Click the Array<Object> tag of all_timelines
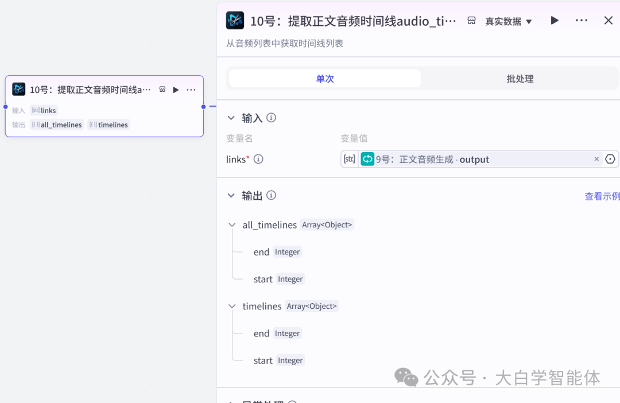This screenshot has height=403, width=620. 327,224
